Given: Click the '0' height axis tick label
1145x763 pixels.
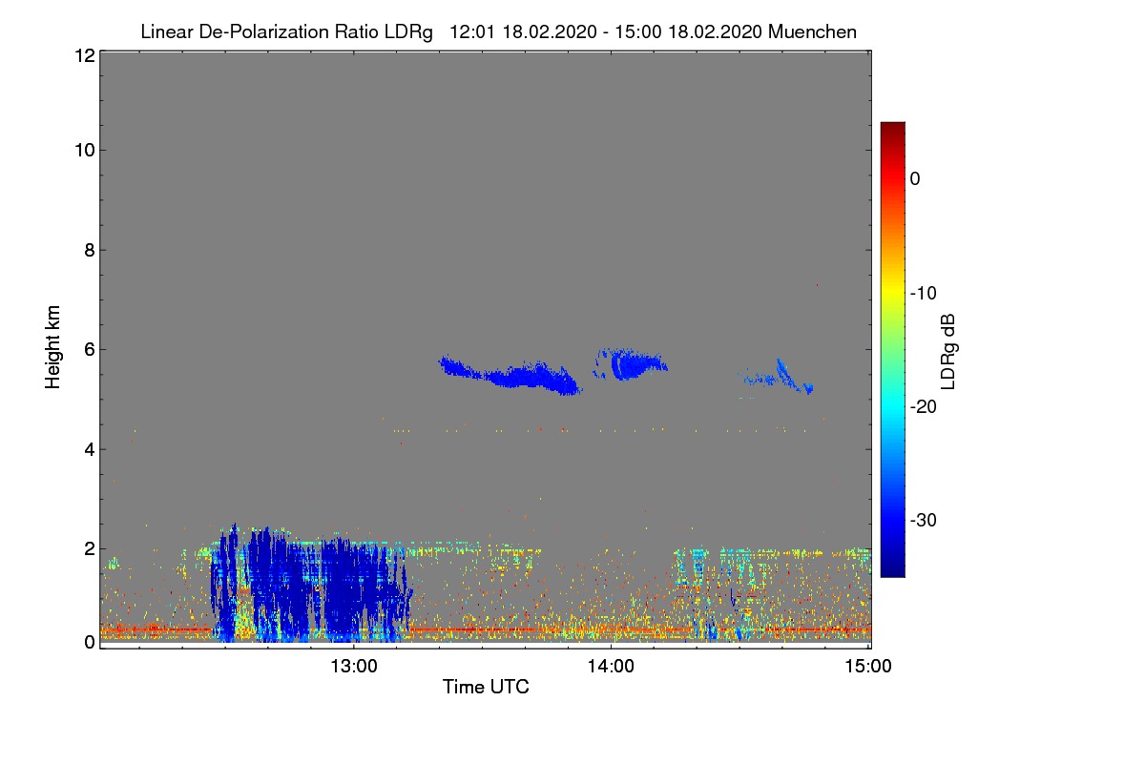Looking at the screenshot, I should pyautogui.click(x=88, y=642).
